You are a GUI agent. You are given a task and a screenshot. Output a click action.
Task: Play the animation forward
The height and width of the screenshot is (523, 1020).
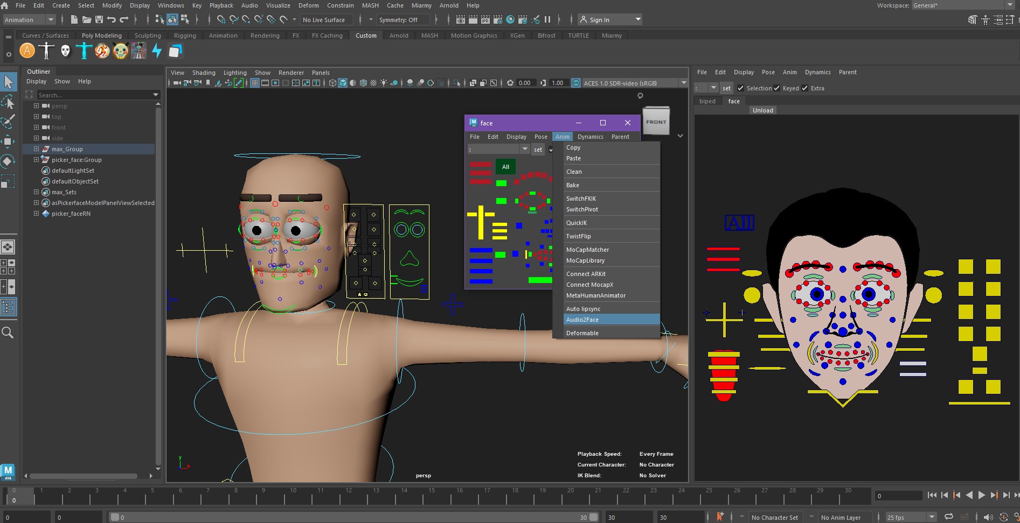pos(981,495)
